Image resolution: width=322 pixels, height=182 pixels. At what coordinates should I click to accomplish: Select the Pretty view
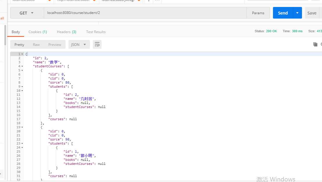click(19, 45)
